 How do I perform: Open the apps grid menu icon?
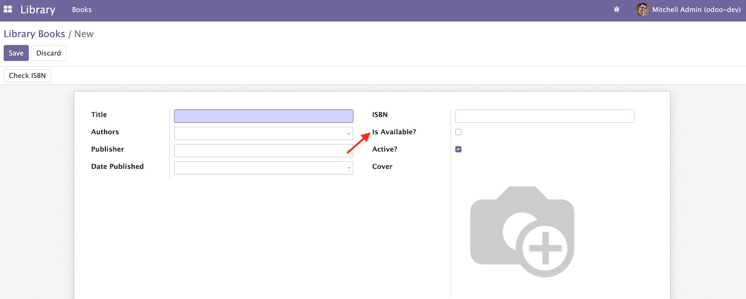click(8, 9)
